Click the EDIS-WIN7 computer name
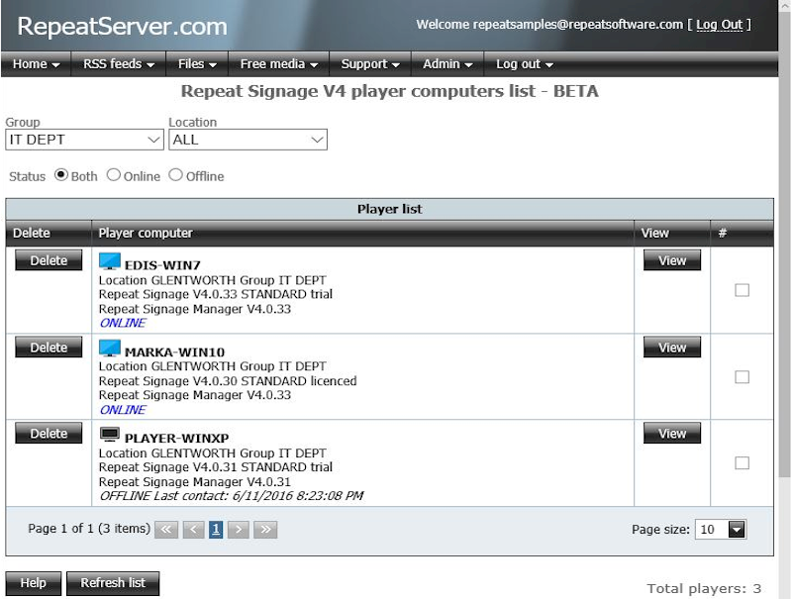This screenshot has width=793, height=600. click(x=162, y=265)
